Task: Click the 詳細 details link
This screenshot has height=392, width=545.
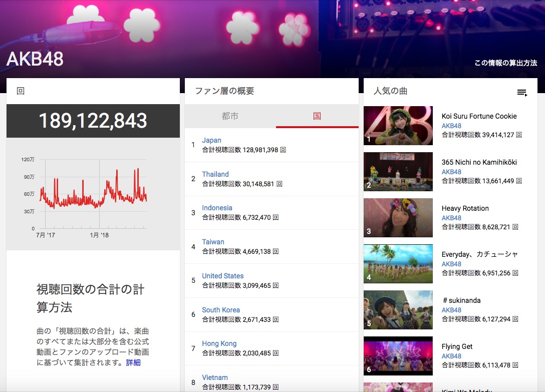Action: [133, 362]
